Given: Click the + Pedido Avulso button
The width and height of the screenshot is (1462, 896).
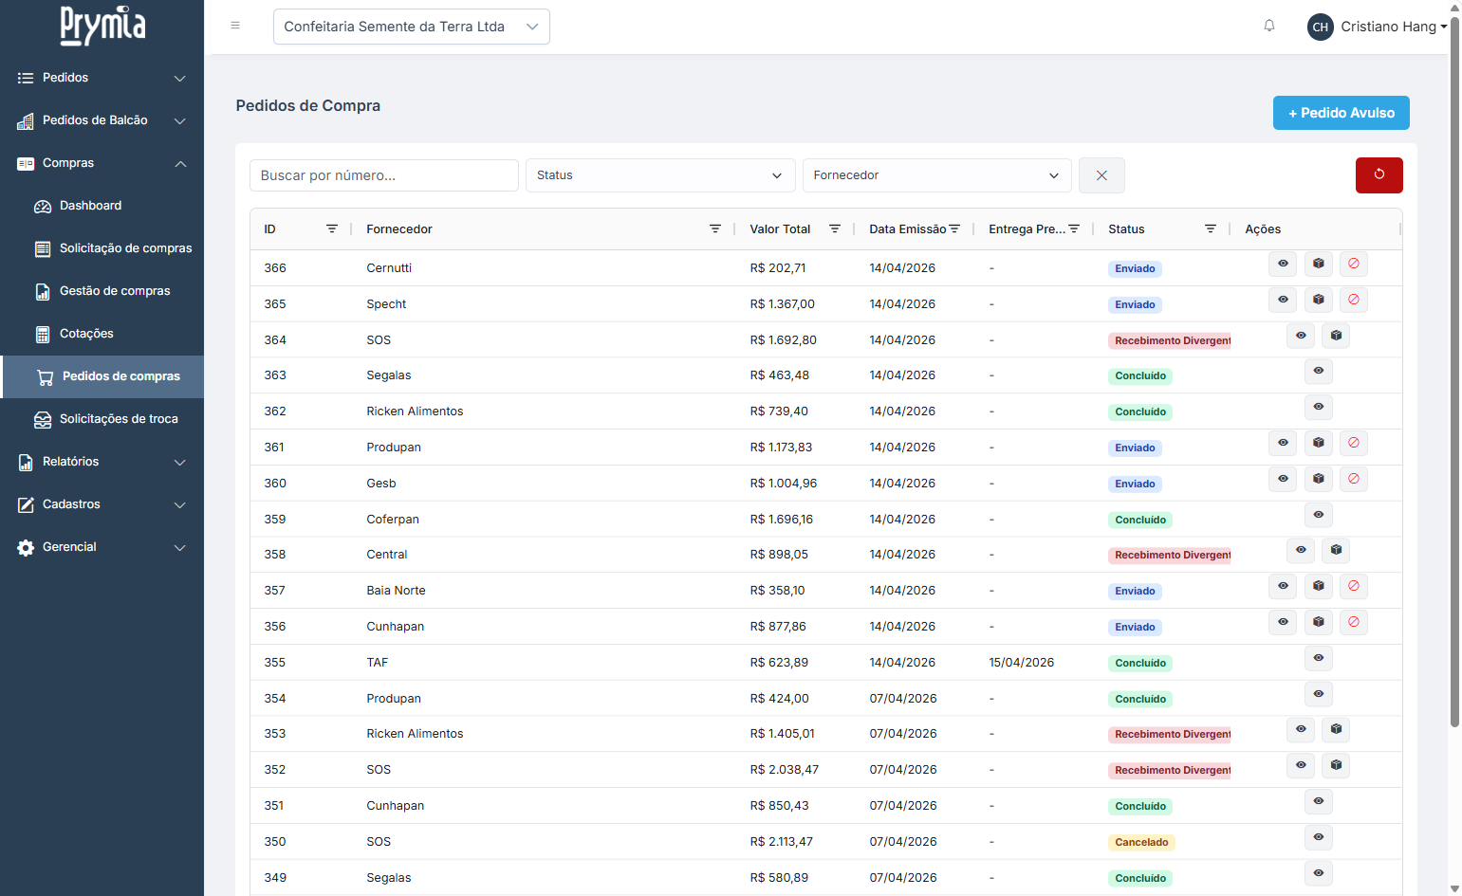Looking at the screenshot, I should click(x=1341, y=113).
